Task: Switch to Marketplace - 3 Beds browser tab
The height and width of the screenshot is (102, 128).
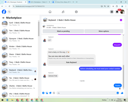Action: click(x=39, y=2)
